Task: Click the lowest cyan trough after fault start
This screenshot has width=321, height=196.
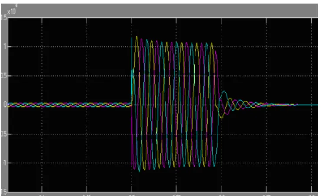Action: (x=139, y=170)
